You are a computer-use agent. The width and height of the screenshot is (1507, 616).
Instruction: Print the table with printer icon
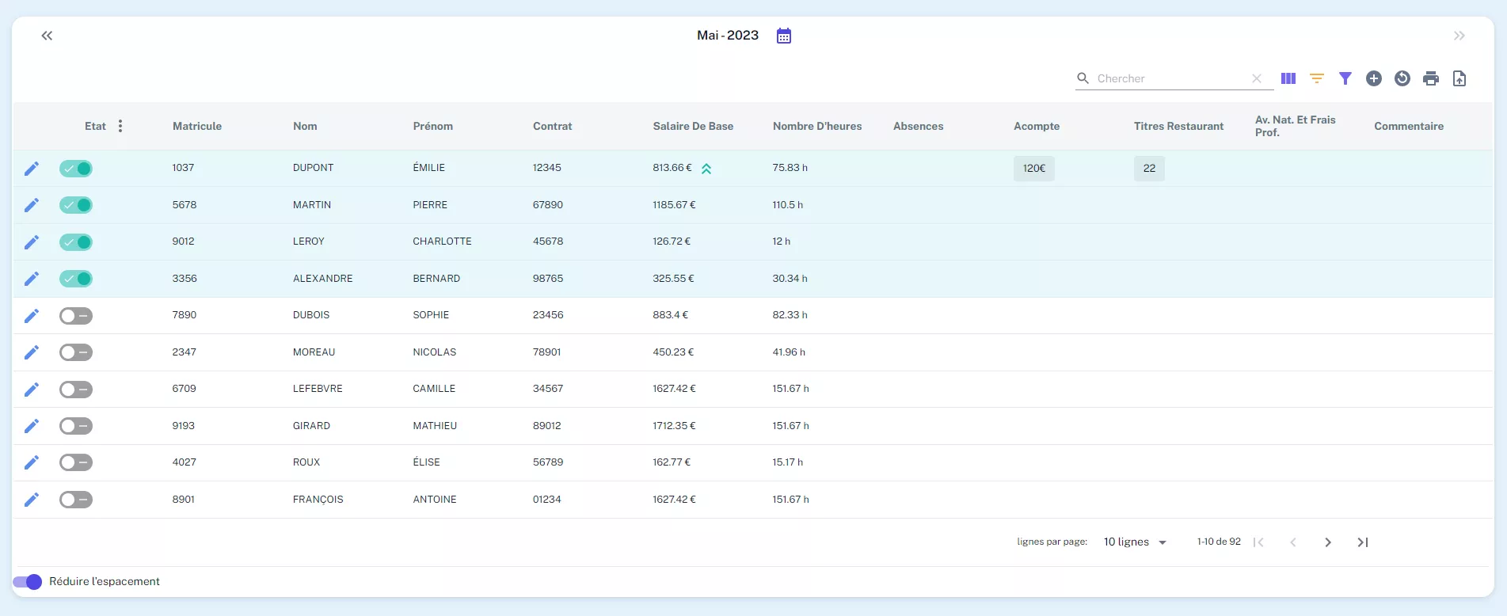pyautogui.click(x=1431, y=78)
